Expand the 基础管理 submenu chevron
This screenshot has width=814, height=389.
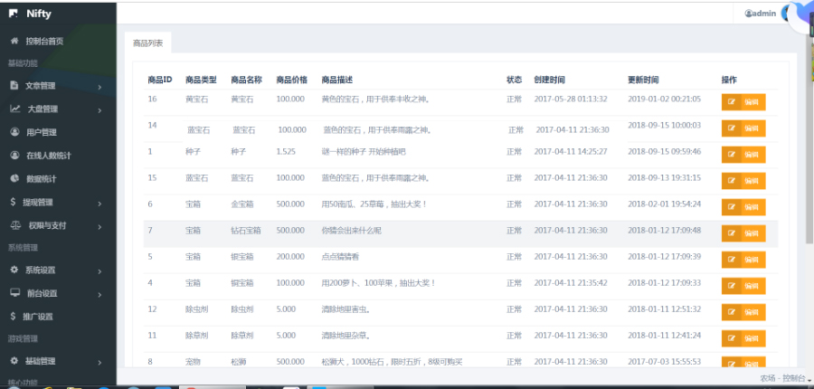point(99,362)
